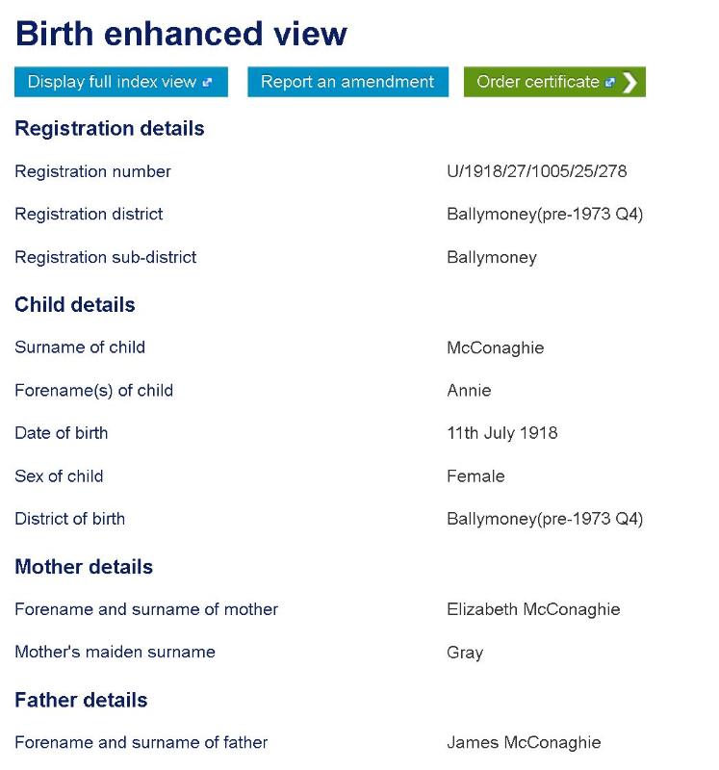Click the Birth enhanced view heading

(x=181, y=34)
